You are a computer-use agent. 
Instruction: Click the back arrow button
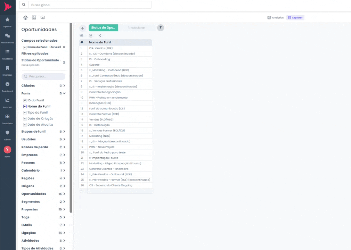[x=83, y=28]
